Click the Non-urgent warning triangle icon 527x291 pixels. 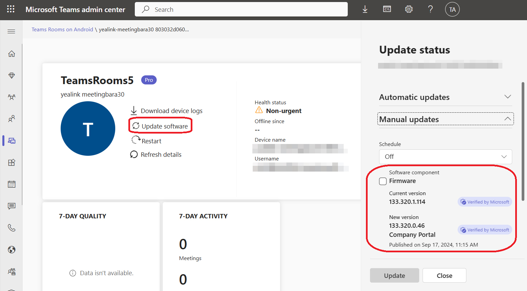tap(259, 110)
